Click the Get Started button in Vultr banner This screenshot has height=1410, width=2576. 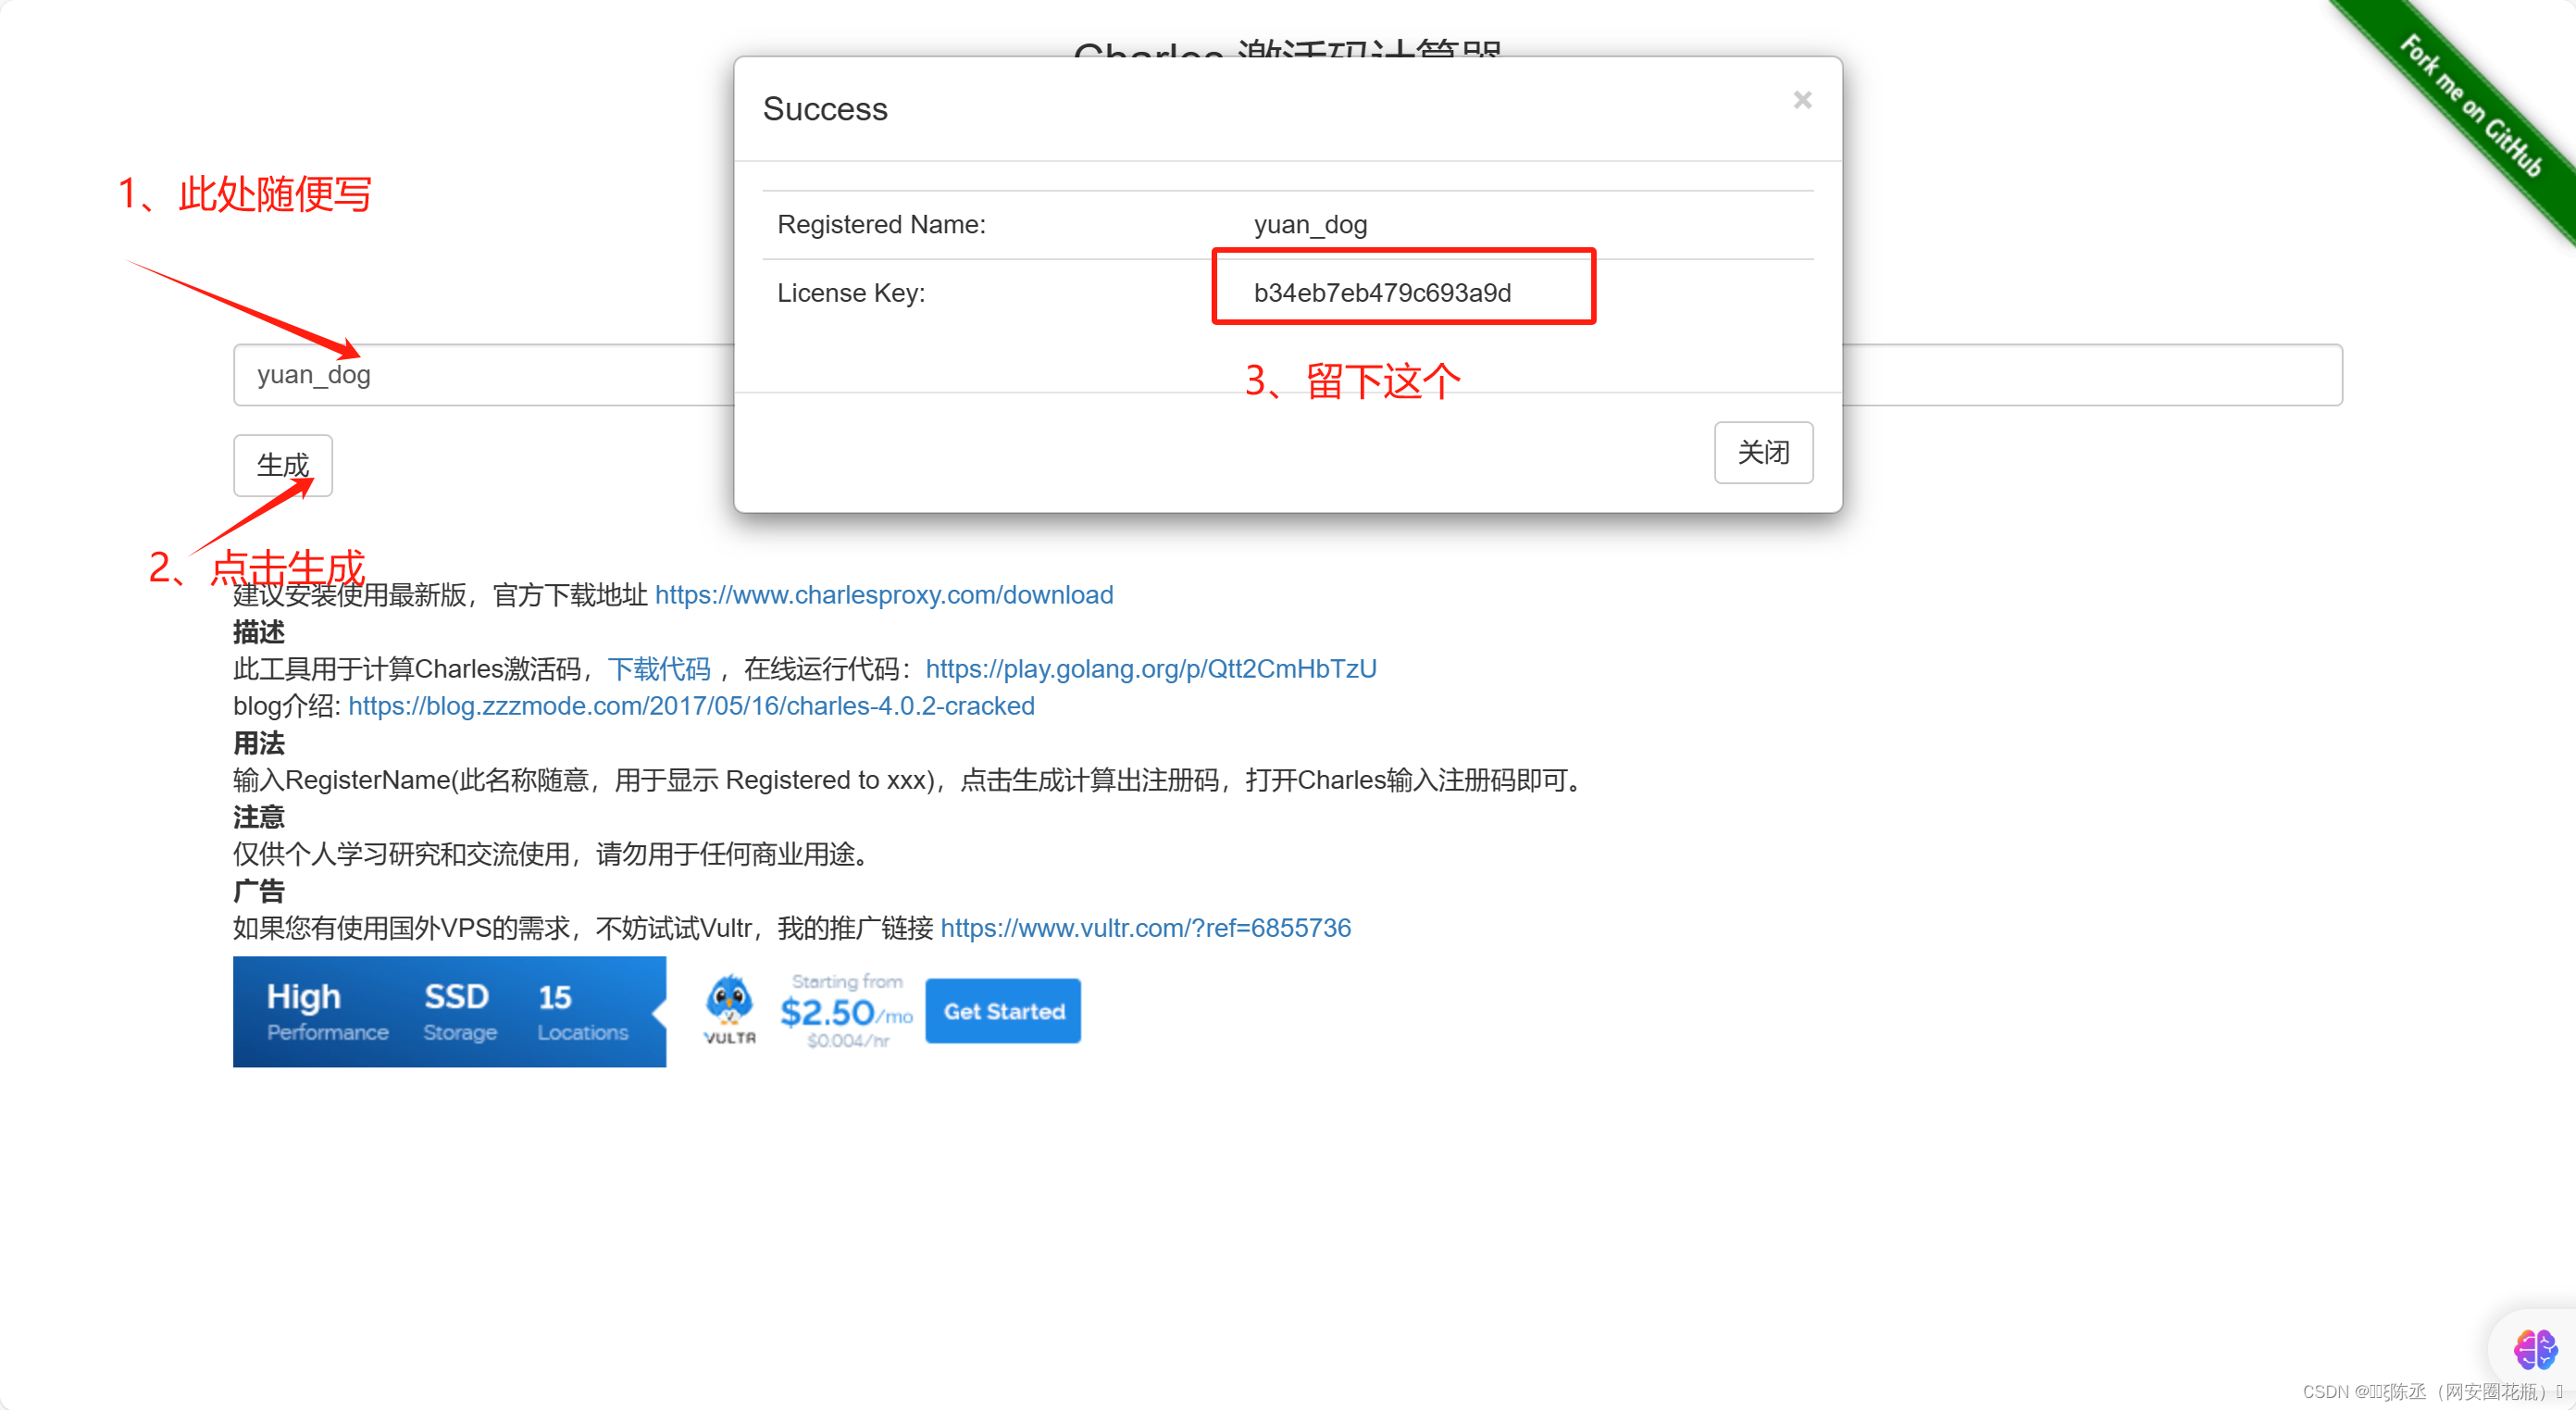1003,1011
